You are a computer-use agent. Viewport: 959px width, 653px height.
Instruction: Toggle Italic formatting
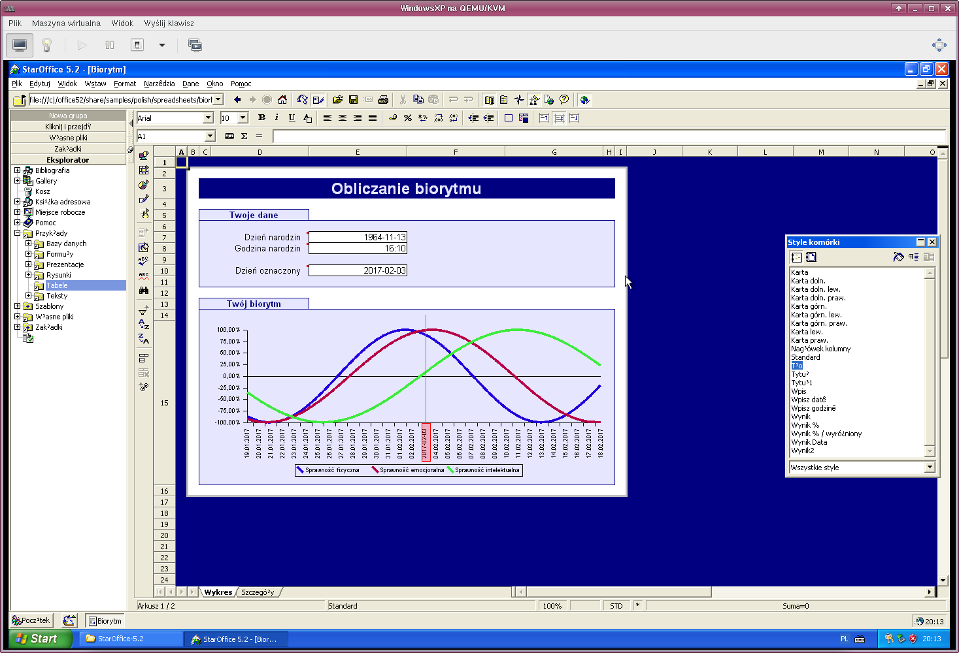click(x=277, y=118)
